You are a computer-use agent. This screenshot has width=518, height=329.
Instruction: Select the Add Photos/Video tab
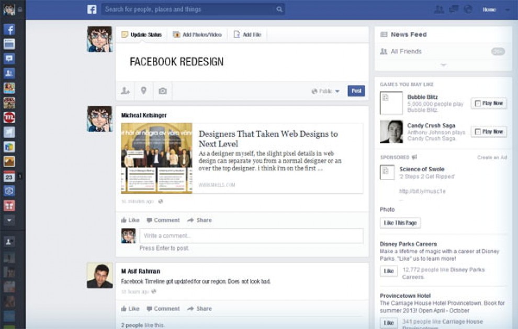point(197,34)
